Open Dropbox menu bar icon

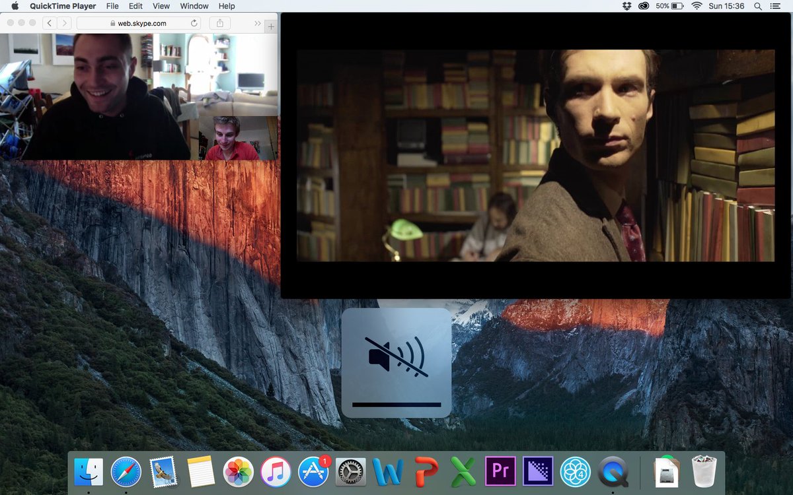click(626, 6)
